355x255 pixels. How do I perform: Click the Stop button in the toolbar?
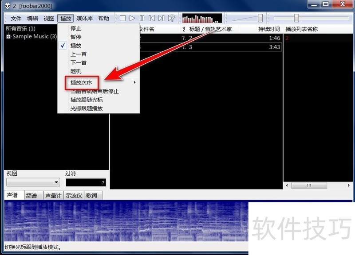(x=122, y=18)
